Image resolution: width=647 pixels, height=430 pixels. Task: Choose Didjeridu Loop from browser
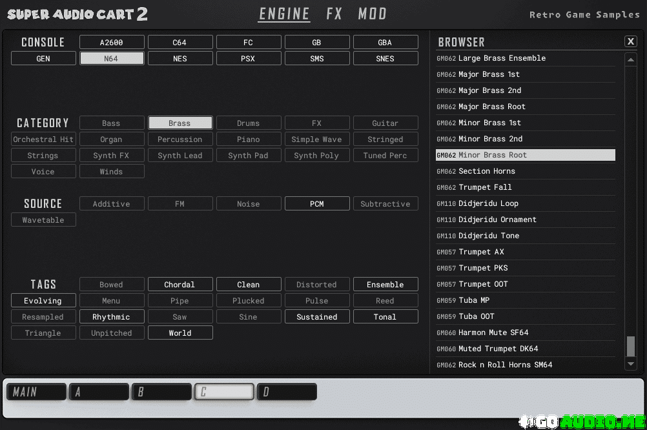point(488,203)
